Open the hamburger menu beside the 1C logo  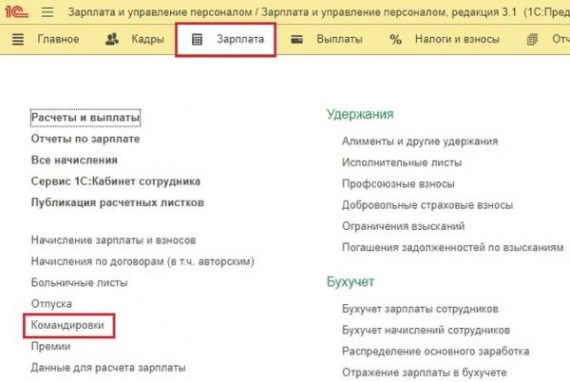click(x=47, y=12)
